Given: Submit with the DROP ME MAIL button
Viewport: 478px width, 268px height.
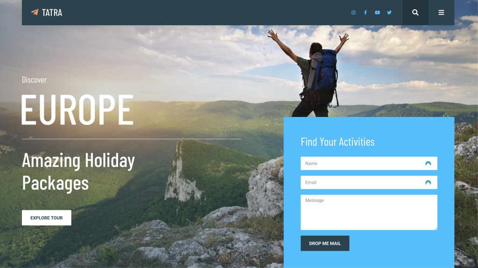Looking at the screenshot, I should (x=325, y=243).
